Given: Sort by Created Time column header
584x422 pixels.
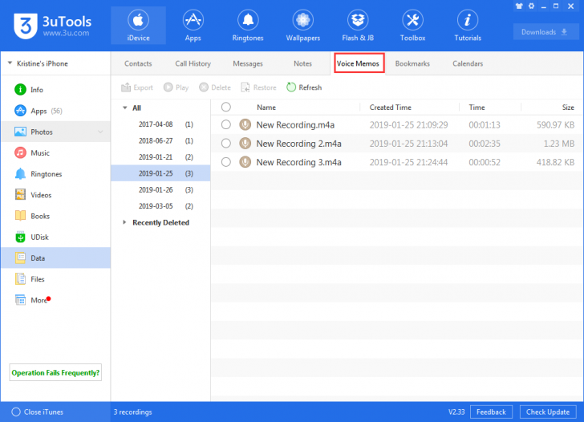Looking at the screenshot, I should (391, 108).
